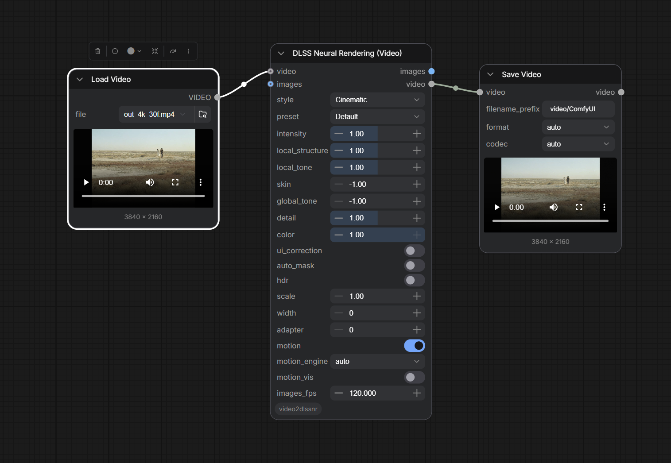671x463 pixels.
Task: Increase the images_fps value
Action: (417, 393)
